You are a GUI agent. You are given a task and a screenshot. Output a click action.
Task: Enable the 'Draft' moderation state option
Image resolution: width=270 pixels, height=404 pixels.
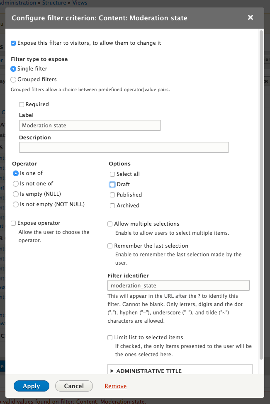pyautogui.click(x=112, y=185)
